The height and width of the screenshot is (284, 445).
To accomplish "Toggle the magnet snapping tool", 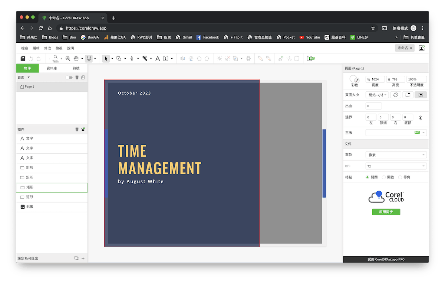I will [x=89, y=59].
